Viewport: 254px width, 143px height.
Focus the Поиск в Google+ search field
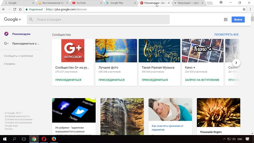coord(98,19)
